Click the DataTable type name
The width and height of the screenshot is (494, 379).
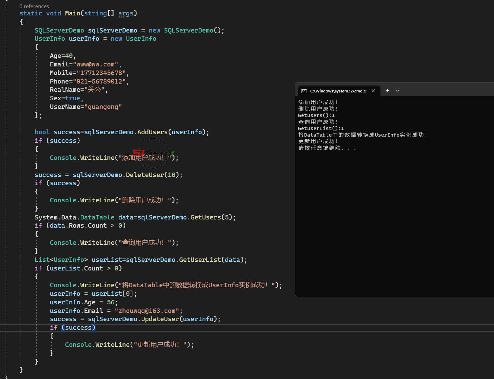(97, 217)
